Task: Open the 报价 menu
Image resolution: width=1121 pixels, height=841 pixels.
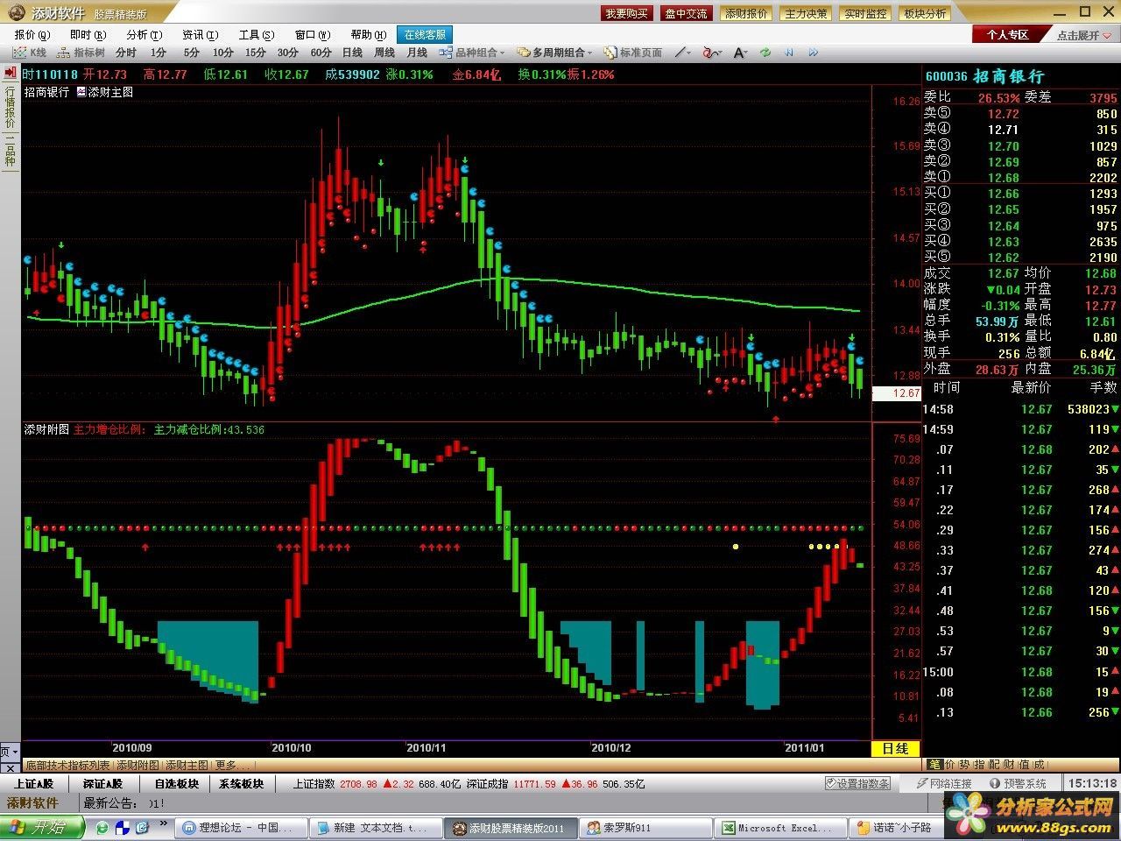Action: click(32, 35)
